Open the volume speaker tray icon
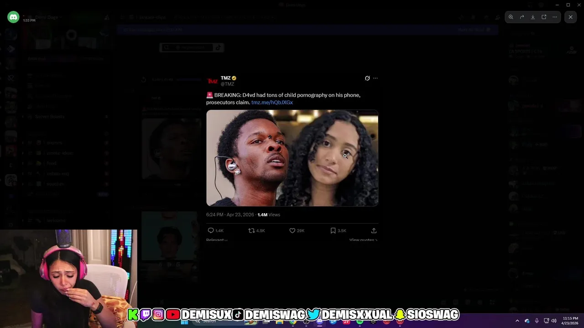Image resolution: width=584 pixels, height=328 pixels. click(x=554, y=321)
